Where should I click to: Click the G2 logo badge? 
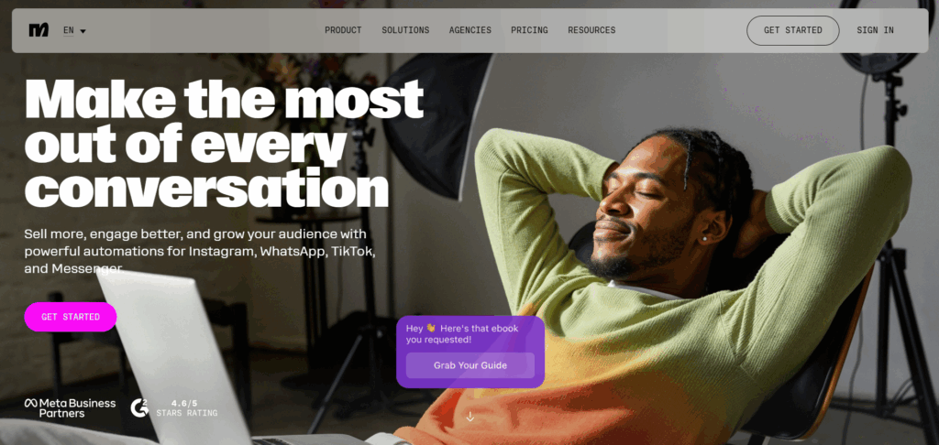tap(139, 408)
